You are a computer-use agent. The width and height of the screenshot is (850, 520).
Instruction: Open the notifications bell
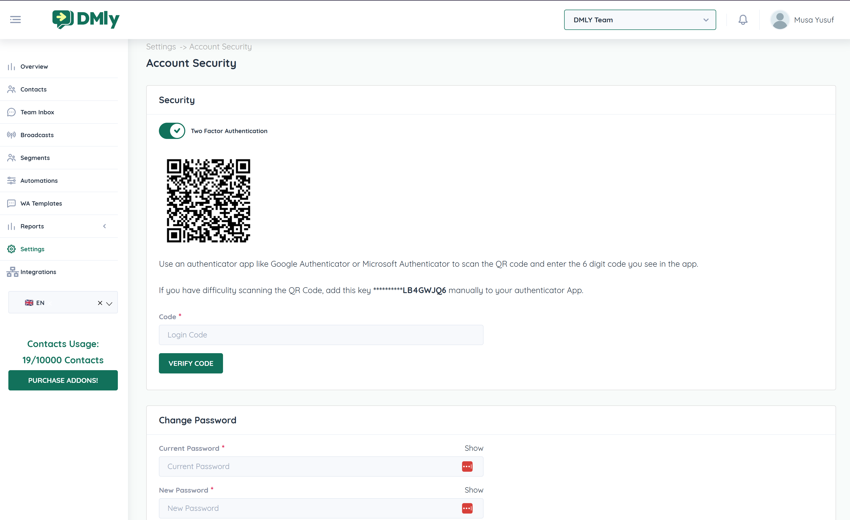click(x=743, y=20)
